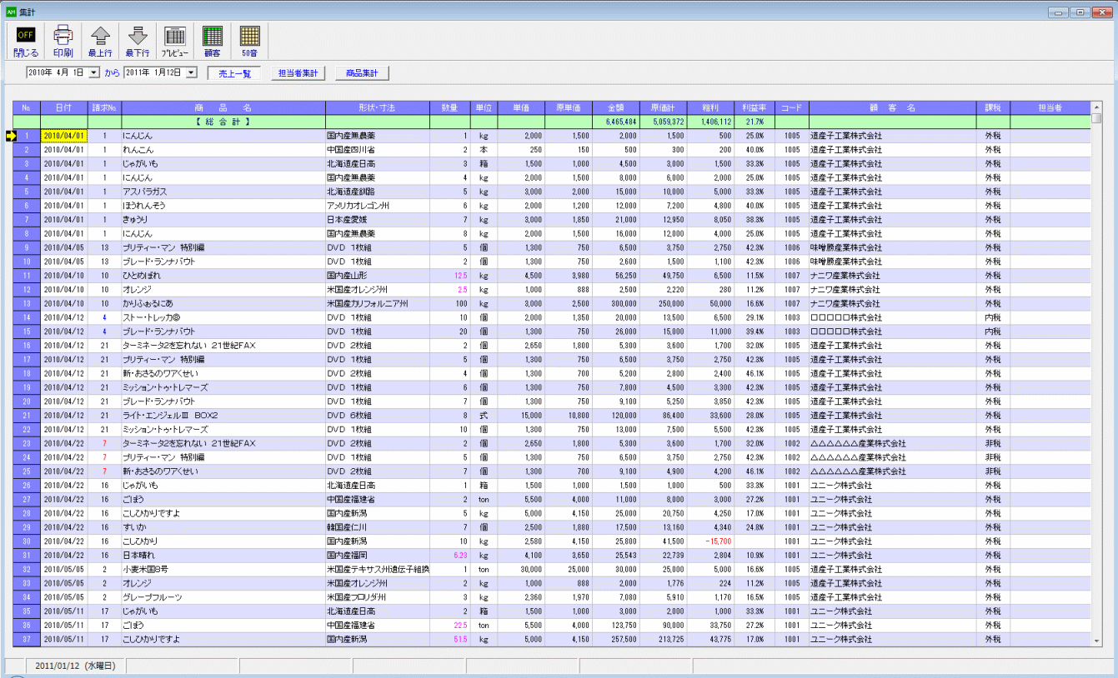Click tax cell 内税 in row 14
The image size is (1118, 678).
click(993, 317)
